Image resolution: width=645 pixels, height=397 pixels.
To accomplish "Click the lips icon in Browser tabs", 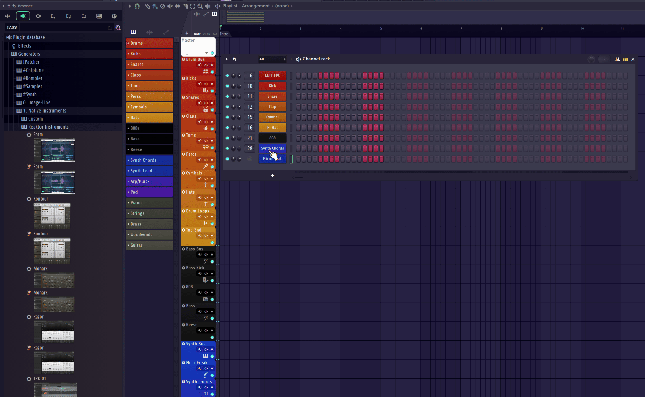I will point(38,16).
